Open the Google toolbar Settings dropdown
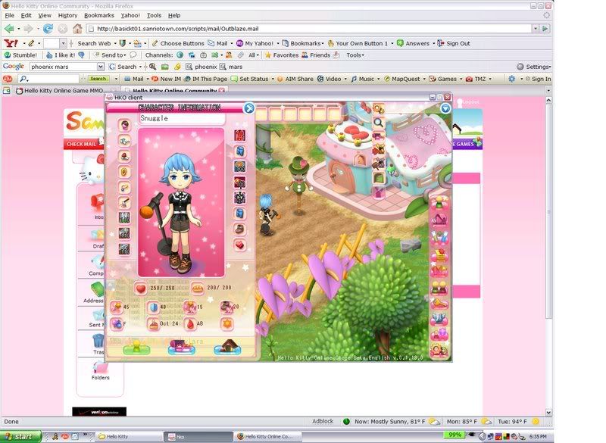Image resolution: width=606 pixels, height=443 pixels. [534, 67]
